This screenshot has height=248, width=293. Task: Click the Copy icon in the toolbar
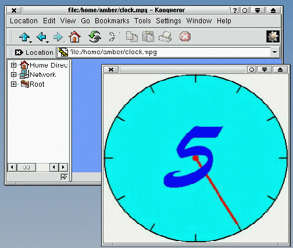[132, 37]
